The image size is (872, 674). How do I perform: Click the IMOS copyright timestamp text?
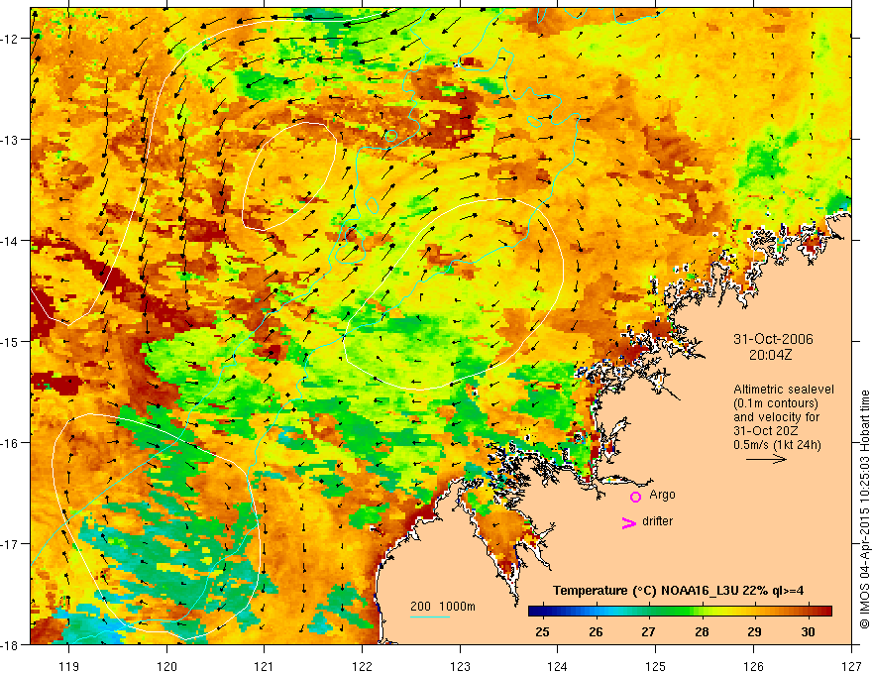pyautogui.click(x=864, y=508)
